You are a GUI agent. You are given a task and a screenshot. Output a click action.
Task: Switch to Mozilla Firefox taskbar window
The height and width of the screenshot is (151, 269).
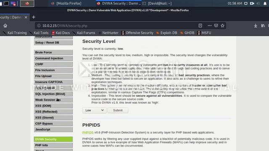tap(66, 3)
